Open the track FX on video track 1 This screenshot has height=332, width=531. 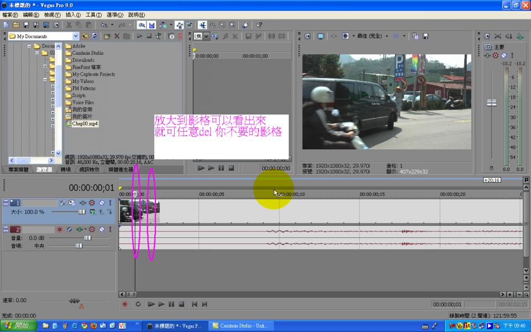click(92, 203)
